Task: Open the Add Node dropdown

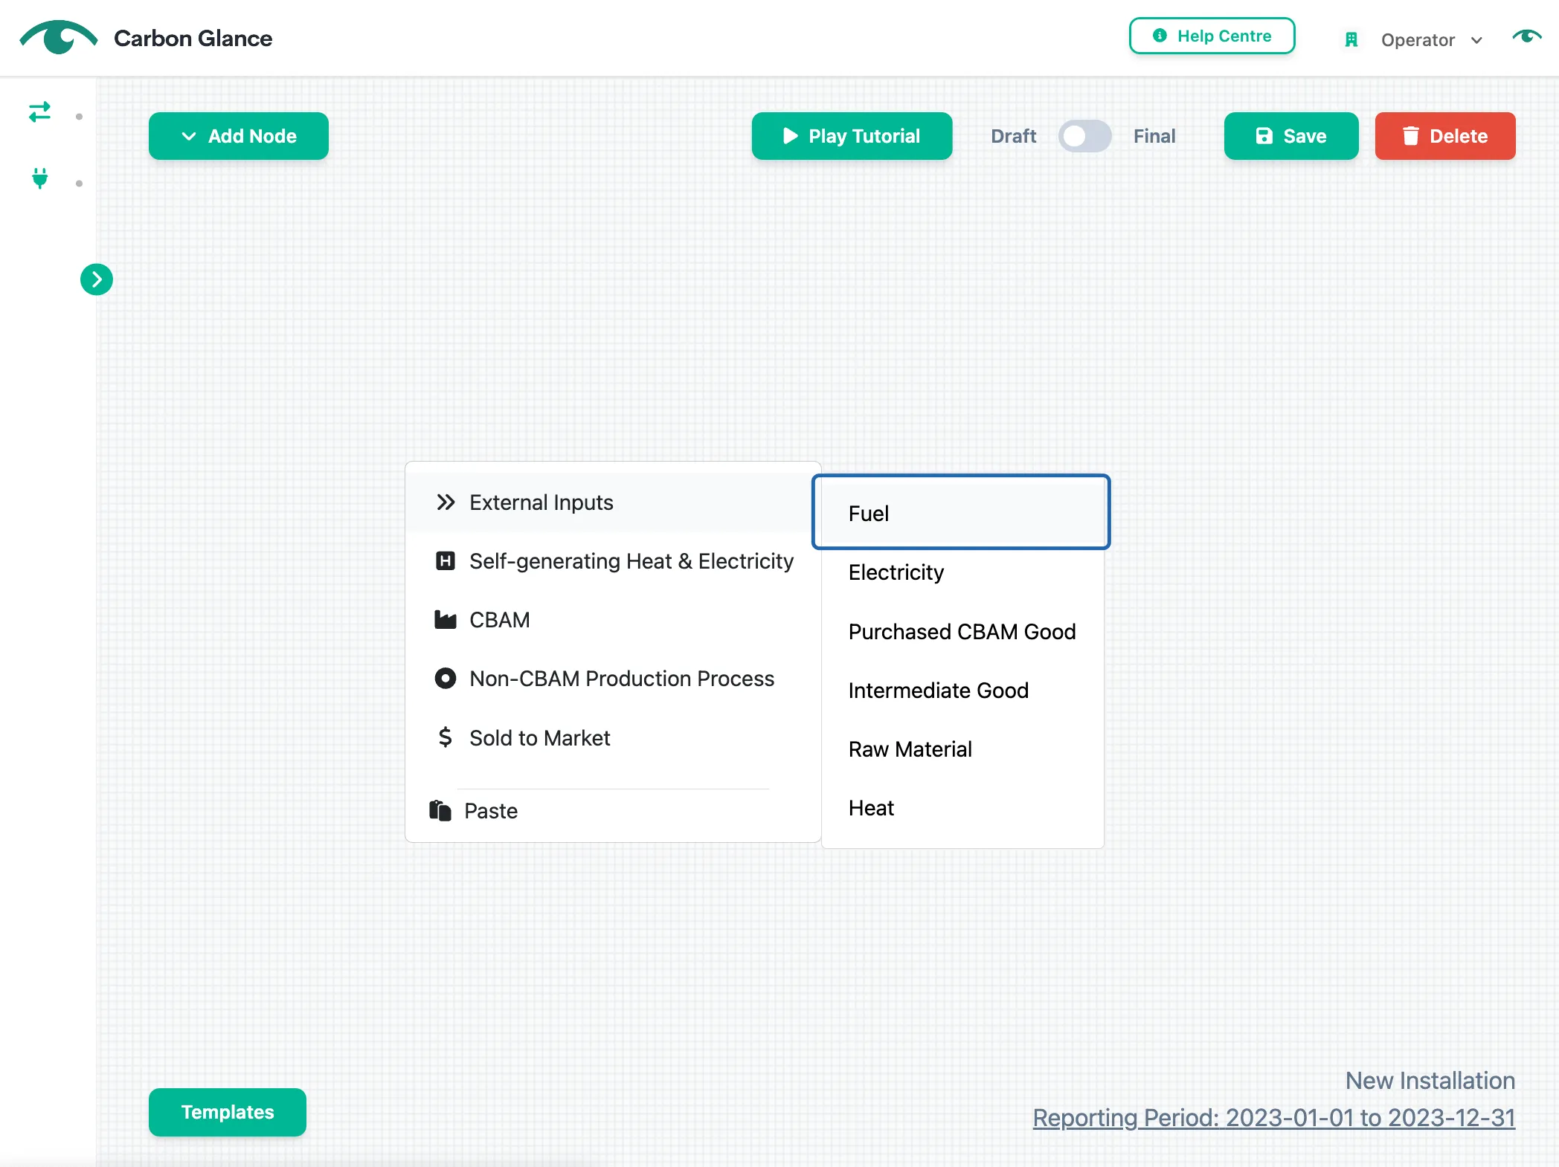Action: pos(239,136)
